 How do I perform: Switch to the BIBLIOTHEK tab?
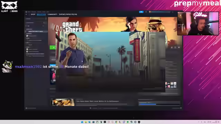tap(41, 14)
